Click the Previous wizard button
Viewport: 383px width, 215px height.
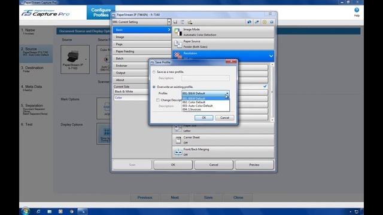[145, 198]
